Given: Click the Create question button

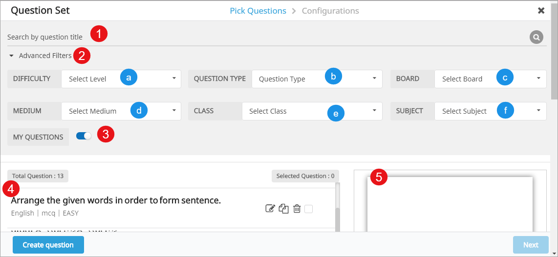Looking at the screenshot, I should pyautogui.click(x=48, y=245).
